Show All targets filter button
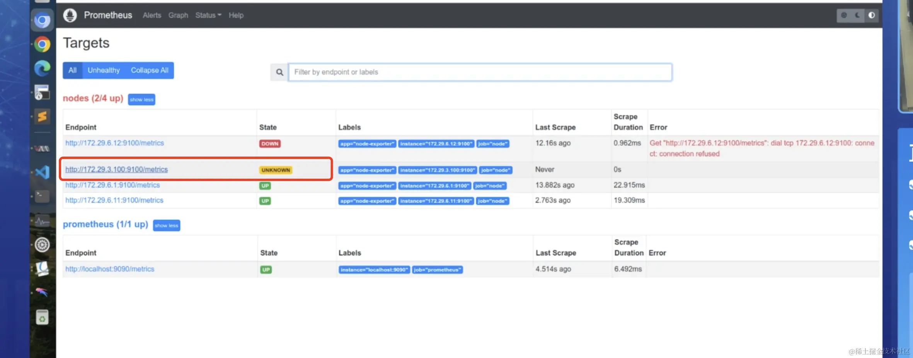 point(73,70)
